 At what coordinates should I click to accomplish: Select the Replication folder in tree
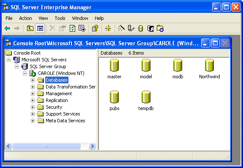click(57, 100)
